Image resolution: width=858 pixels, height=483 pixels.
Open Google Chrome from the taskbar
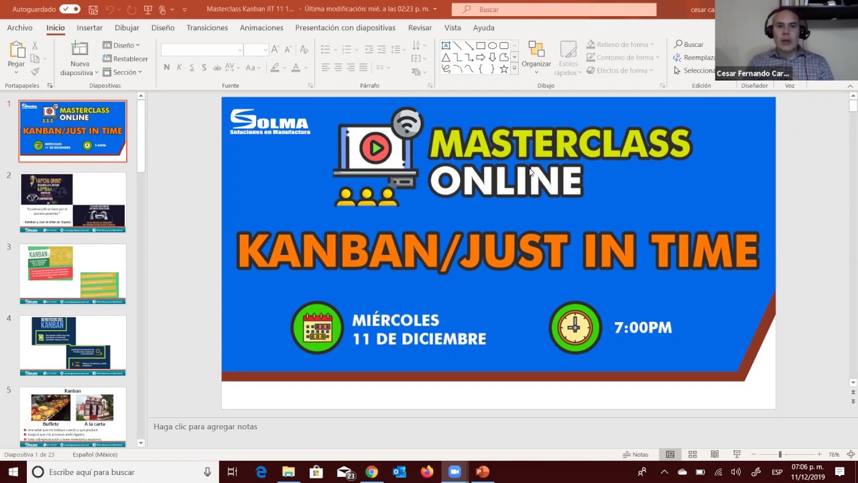pos(371,472)
